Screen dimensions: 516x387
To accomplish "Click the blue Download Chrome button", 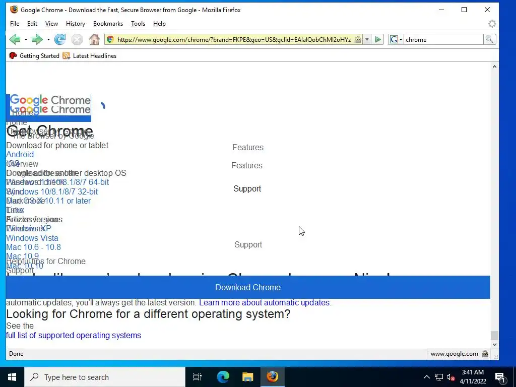I will point(248,287).
